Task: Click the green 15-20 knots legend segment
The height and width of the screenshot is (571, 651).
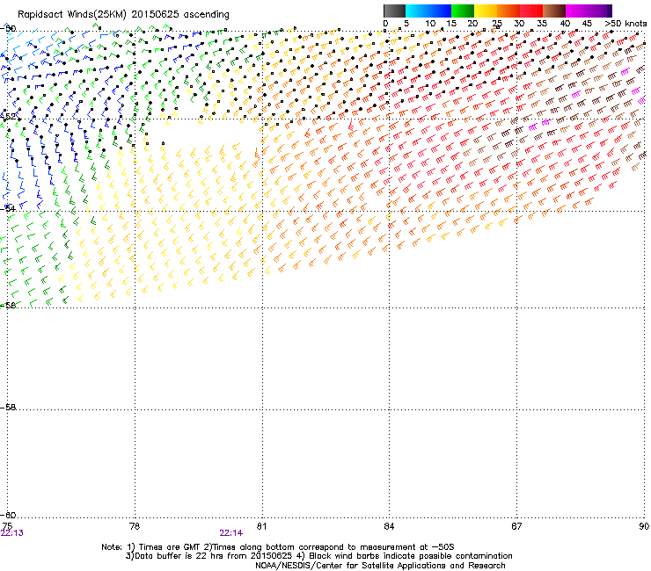Action: point(463,11)
